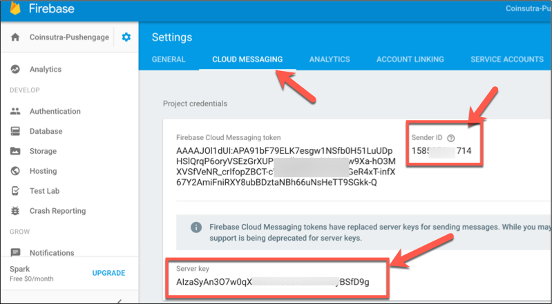Click the info icon in deprecation notice

point(196,227)
